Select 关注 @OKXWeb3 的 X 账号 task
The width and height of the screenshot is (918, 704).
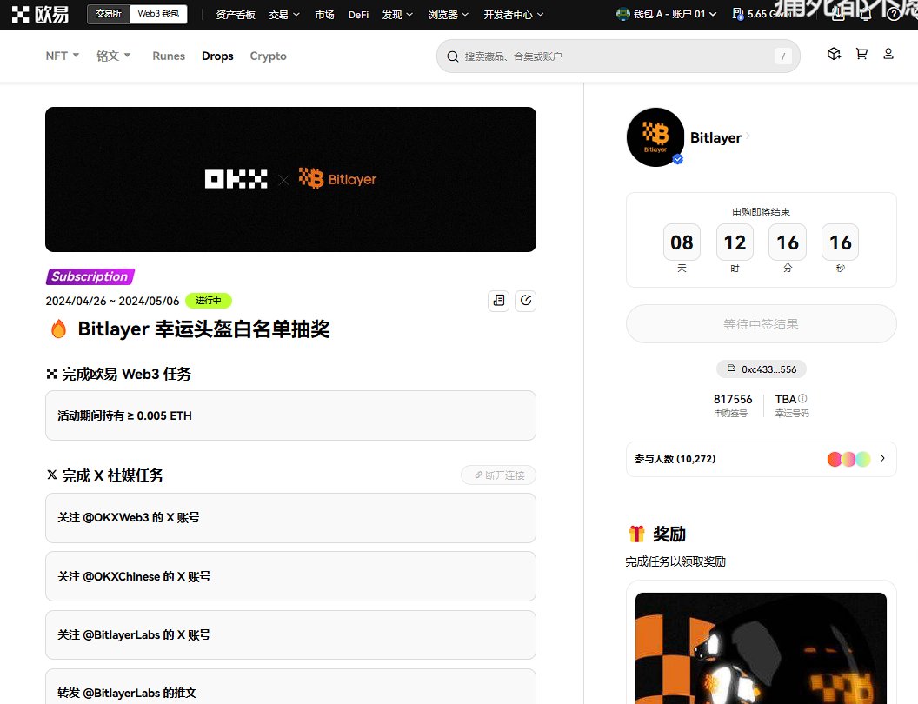[x=290, y=518]
